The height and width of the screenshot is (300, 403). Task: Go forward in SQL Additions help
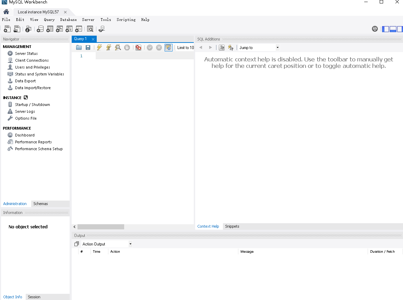(211, 48)
